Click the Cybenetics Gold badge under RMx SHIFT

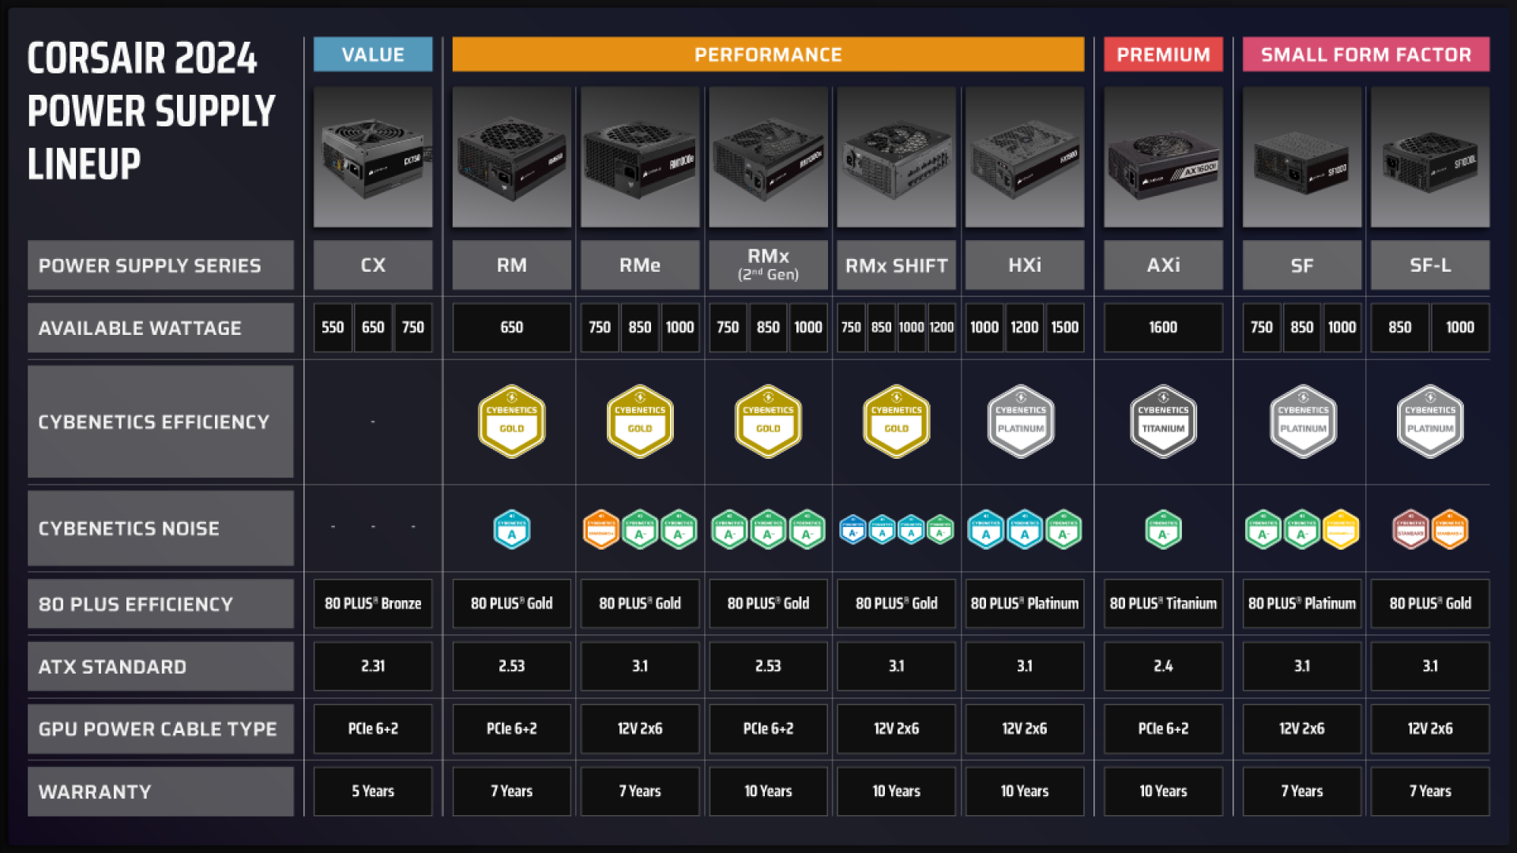pos(896,422)
